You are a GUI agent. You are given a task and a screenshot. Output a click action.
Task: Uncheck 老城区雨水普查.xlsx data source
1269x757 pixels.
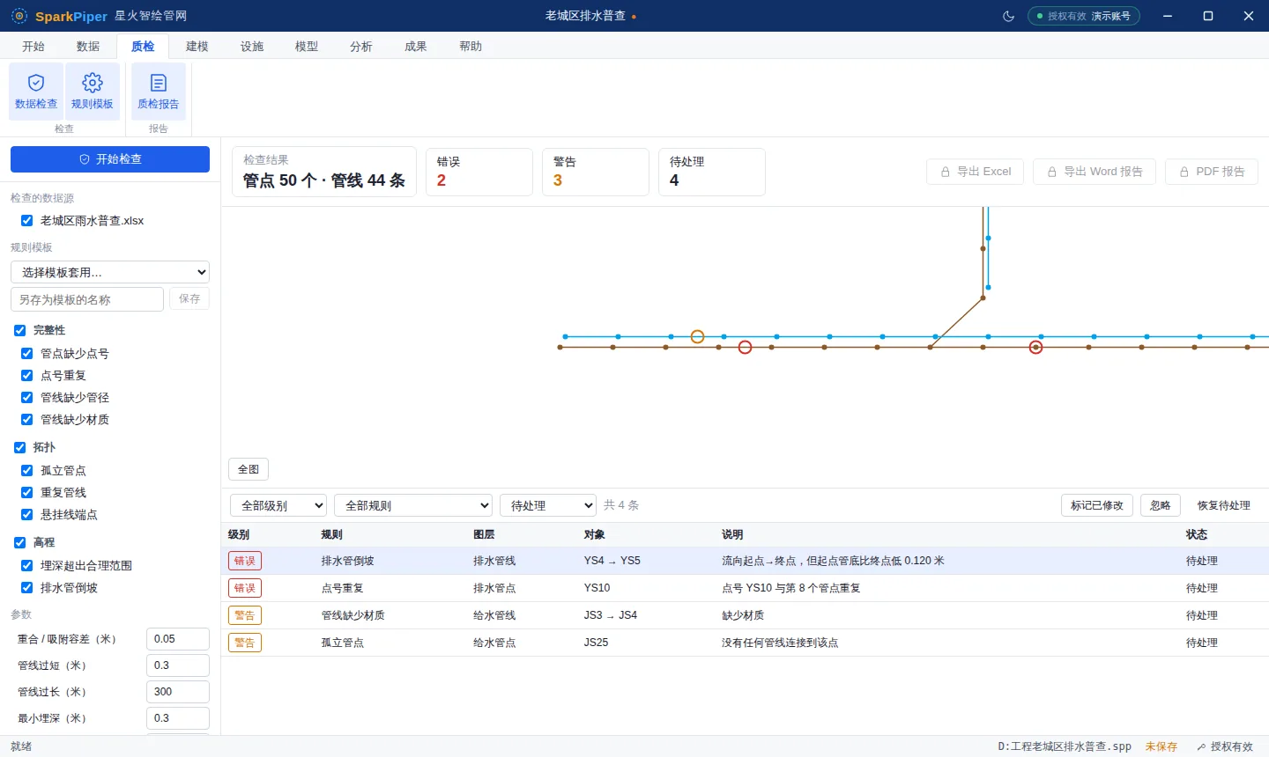pyautogui.click(x=27, y=221)
